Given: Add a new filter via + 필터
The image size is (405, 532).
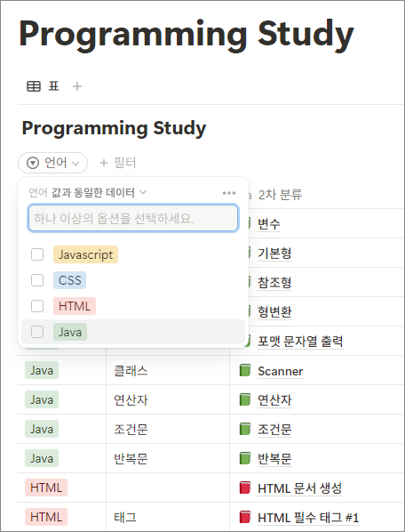Looking at the screenshot, I should tap(118, 163).
